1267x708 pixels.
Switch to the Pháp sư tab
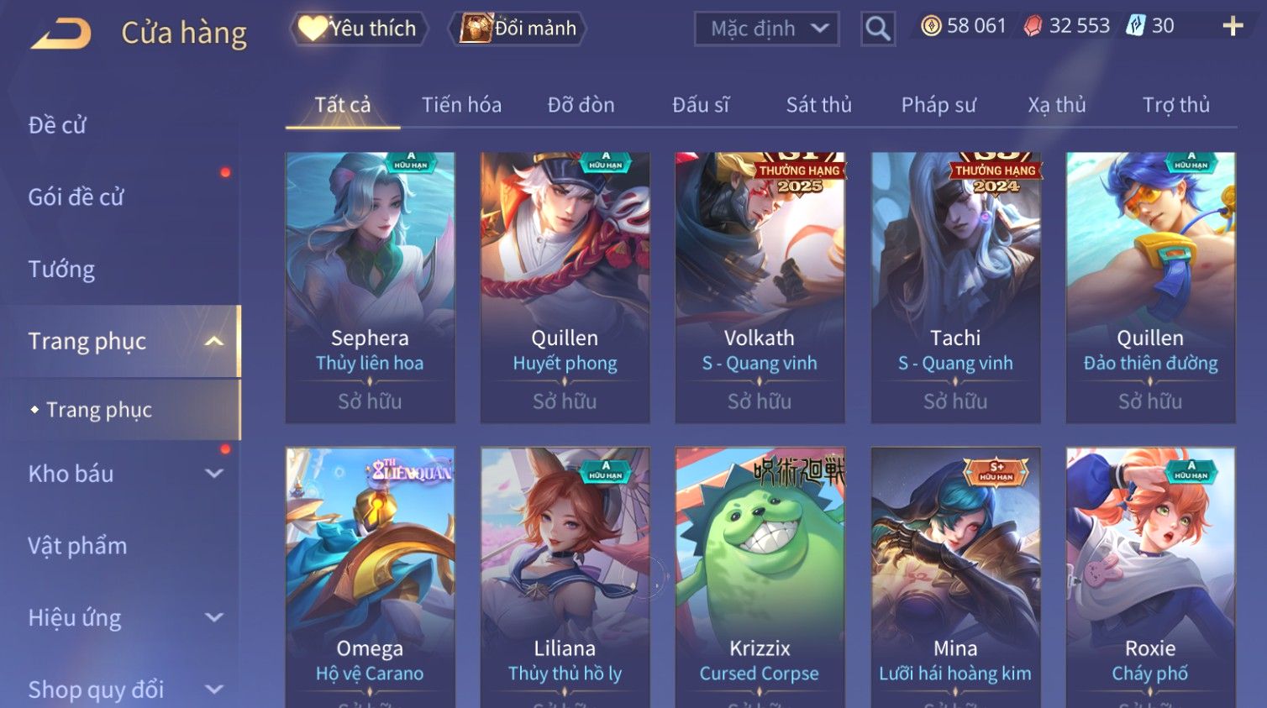(938, 105)
